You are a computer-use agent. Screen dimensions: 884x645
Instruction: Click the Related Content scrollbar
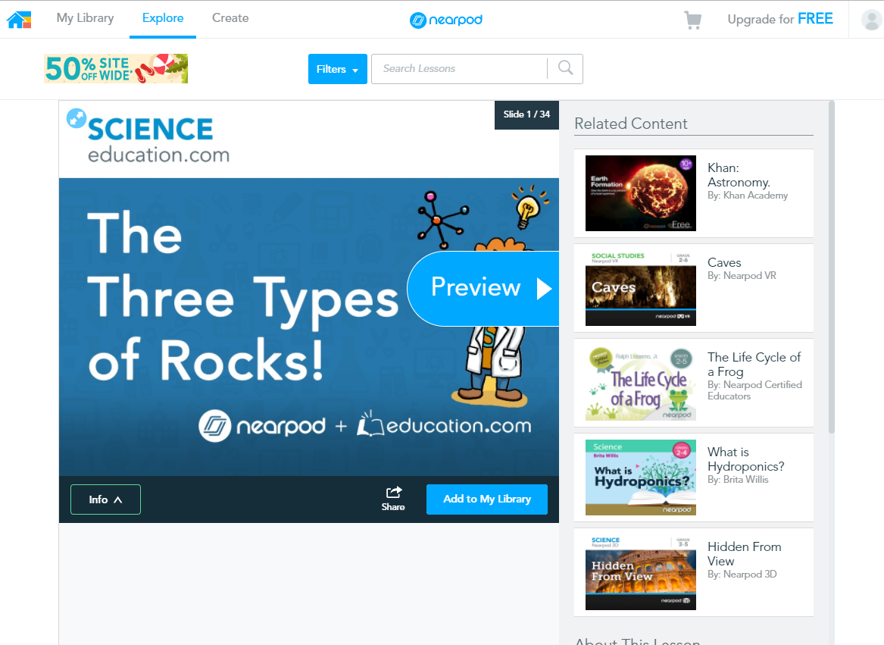click(x=831, y=265)
